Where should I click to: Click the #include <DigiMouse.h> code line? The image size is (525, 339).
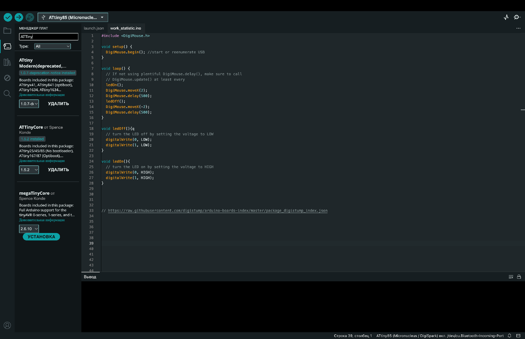coord(126,35)
